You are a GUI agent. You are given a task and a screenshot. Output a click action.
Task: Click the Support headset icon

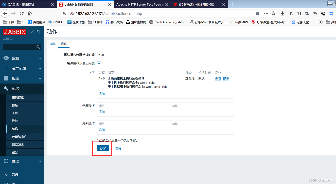pos(6,174)
